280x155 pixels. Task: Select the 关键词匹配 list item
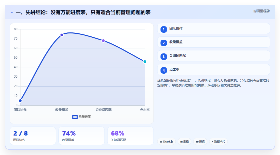pyautogui.click(x=213, y=56)
